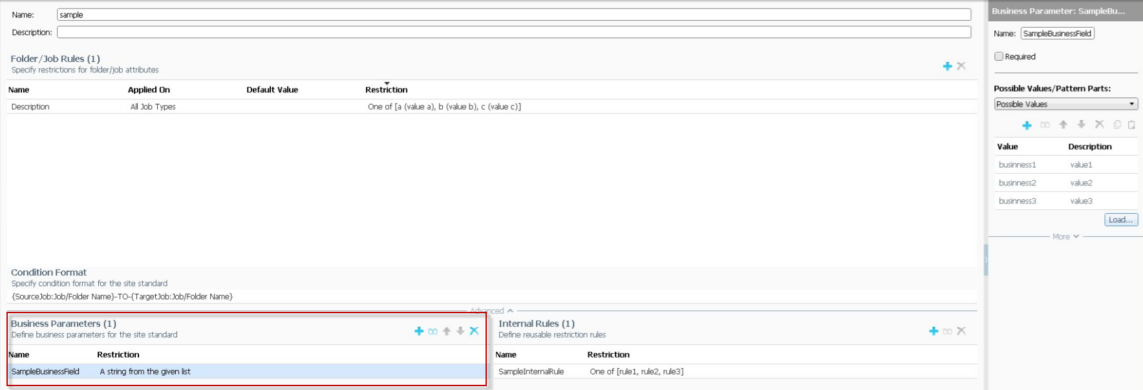
Task: Sort Folder/Job Rules by Default Value
Action: (272, 90)
